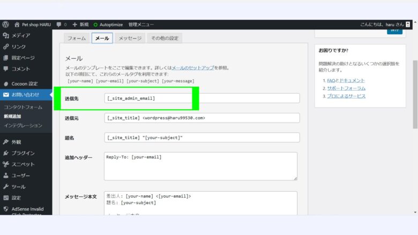Open メディア sidebar icon

pos(6,35)
